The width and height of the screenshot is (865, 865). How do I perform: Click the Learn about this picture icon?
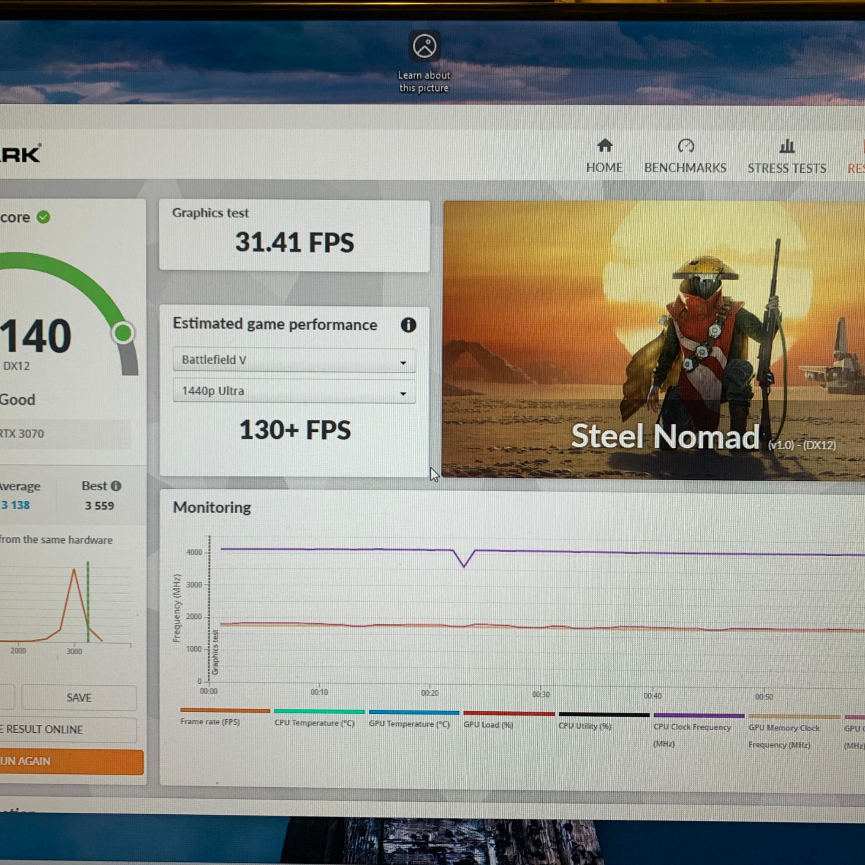(x=424, y=46)
